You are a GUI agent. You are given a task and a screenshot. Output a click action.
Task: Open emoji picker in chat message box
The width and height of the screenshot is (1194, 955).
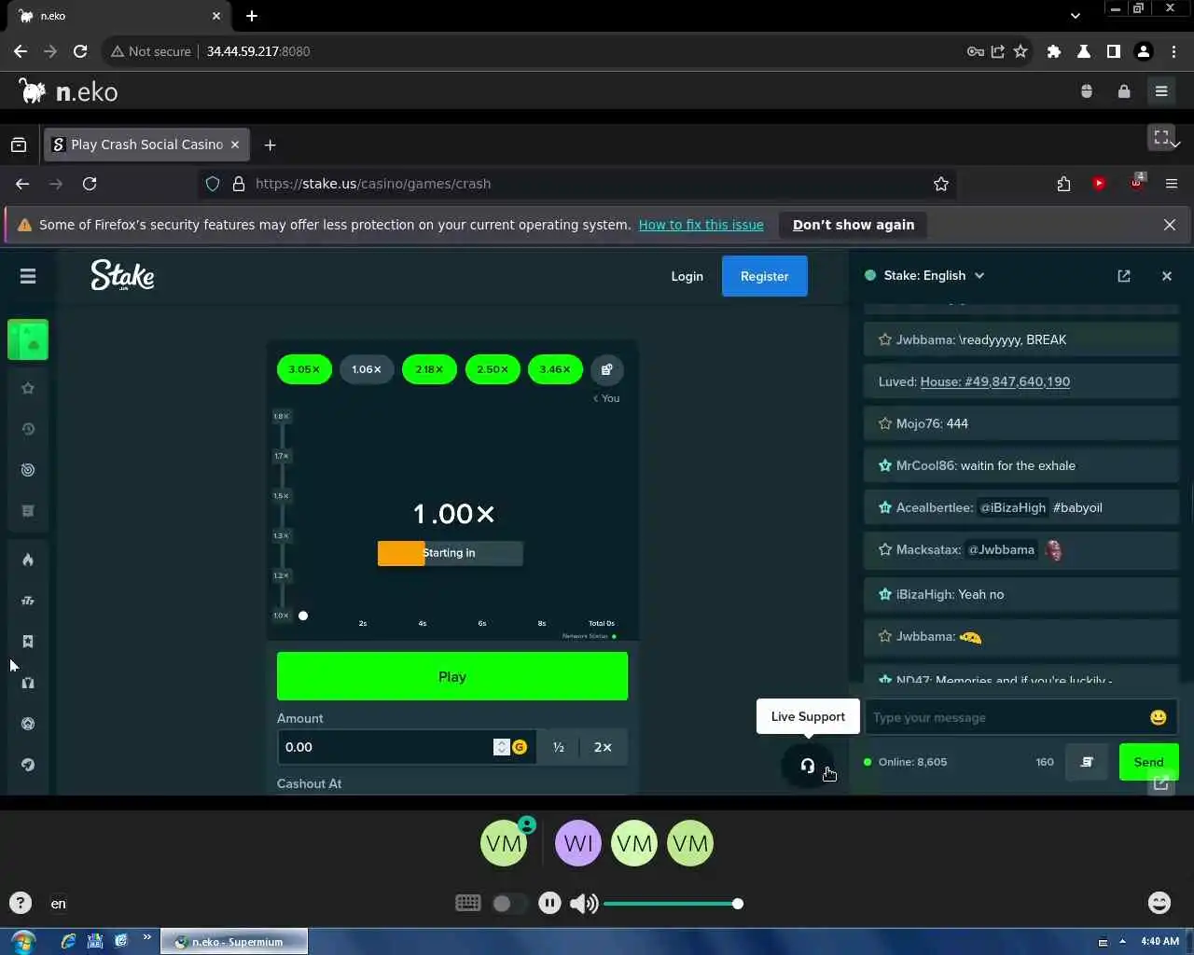(x=1159, y=717)
